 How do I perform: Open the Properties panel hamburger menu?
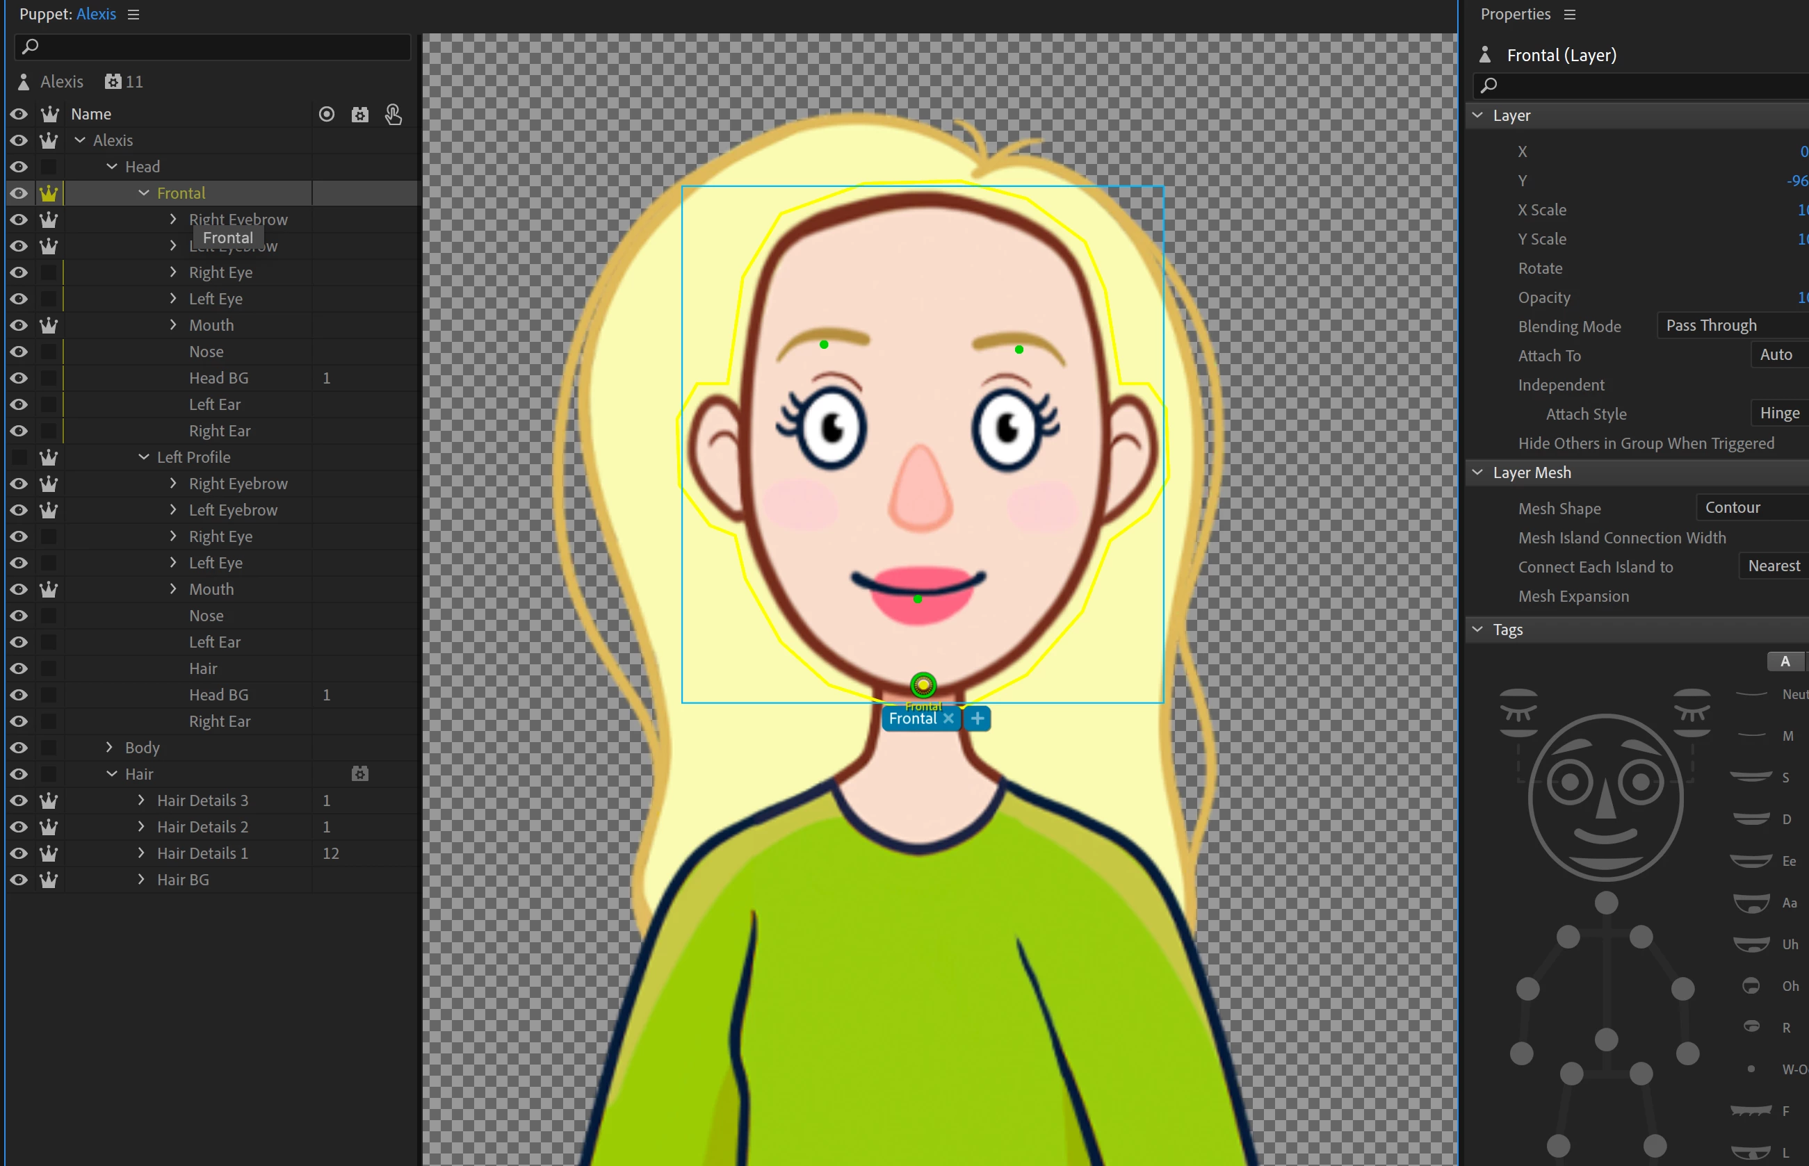click(x=1570, y=15)
